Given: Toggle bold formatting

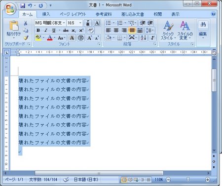Looking at the screenshot, I should [x=38, y=31].
